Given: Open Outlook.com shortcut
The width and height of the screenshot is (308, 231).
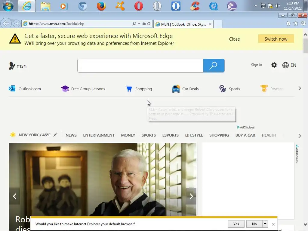Looking at the screenshot, I should tap(25, 89).
